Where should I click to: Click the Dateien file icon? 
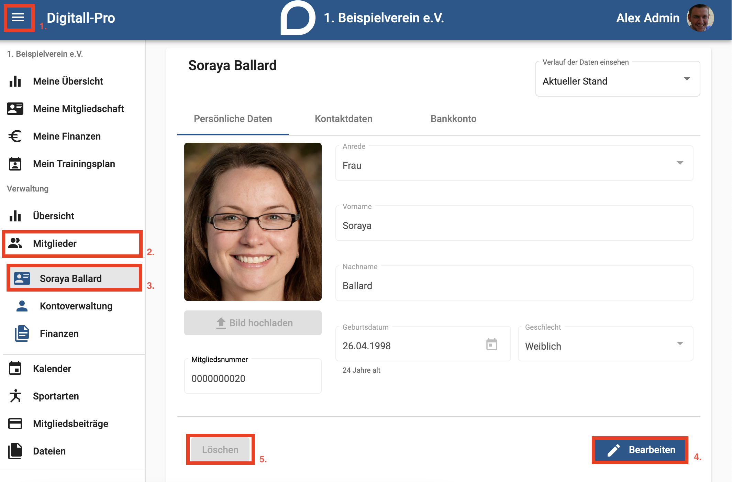point(15,451)
